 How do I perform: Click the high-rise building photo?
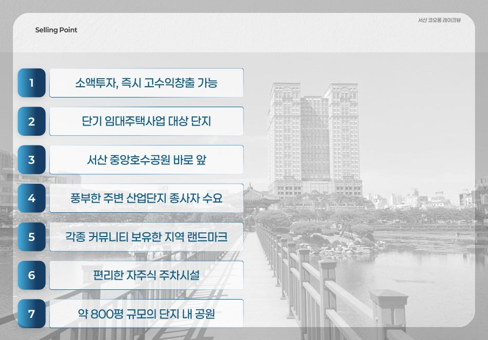(x=314, y=140)
